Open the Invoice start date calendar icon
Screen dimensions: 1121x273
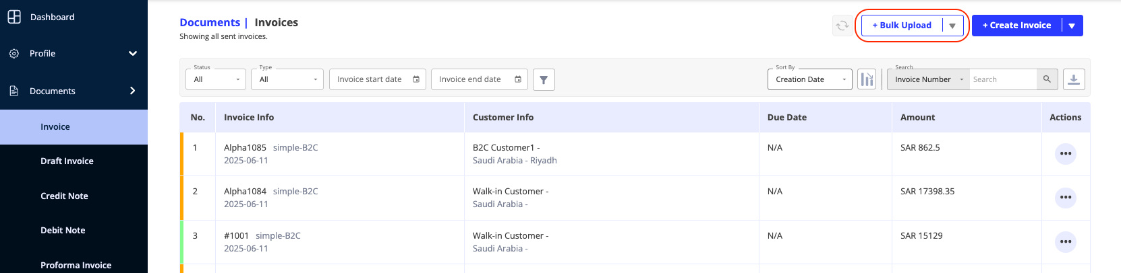(416, 79)
